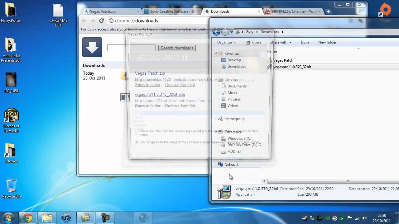Screen dimensions: 399x224
Task: Open the Organize dropdown menu
Action: click(227, 42)
